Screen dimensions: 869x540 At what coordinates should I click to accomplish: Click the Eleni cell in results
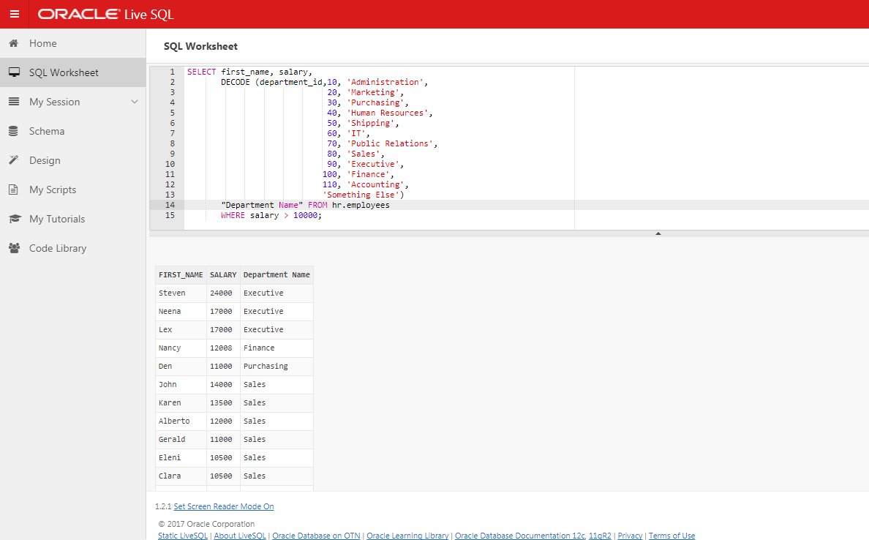tap(181, 458)
